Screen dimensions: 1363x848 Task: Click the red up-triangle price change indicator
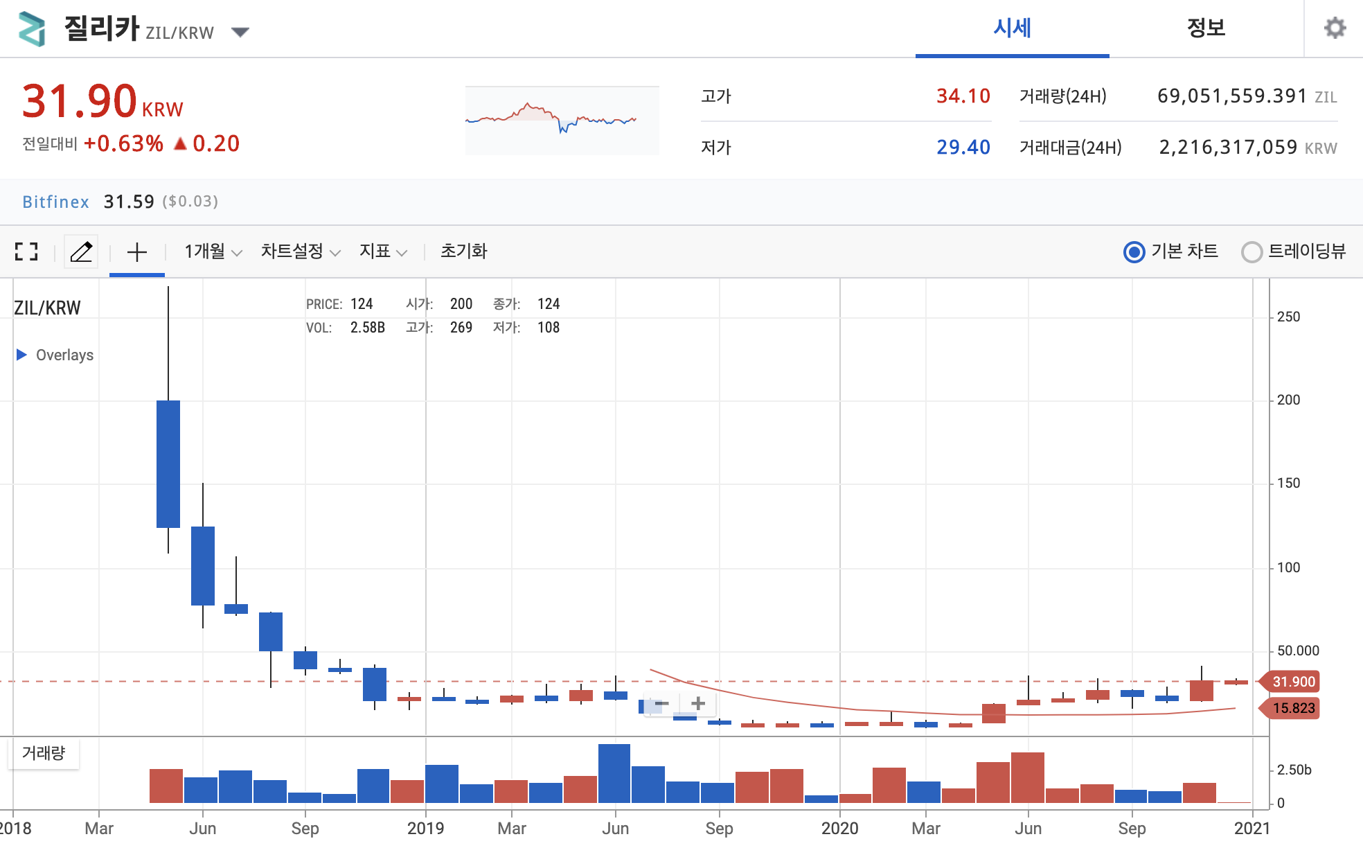[x=180, y=144]
